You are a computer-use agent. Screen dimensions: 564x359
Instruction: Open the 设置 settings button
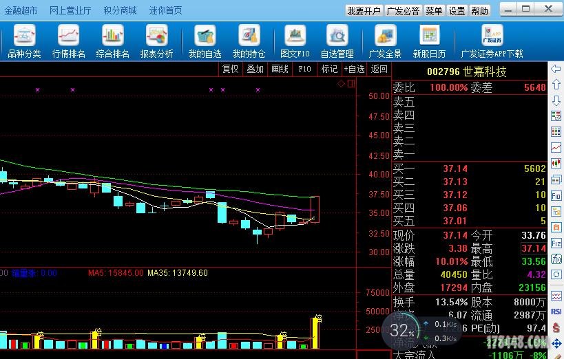[457, 11]
